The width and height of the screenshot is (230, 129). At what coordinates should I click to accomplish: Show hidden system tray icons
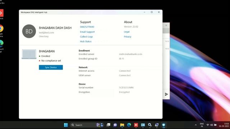tap(195, 125)
